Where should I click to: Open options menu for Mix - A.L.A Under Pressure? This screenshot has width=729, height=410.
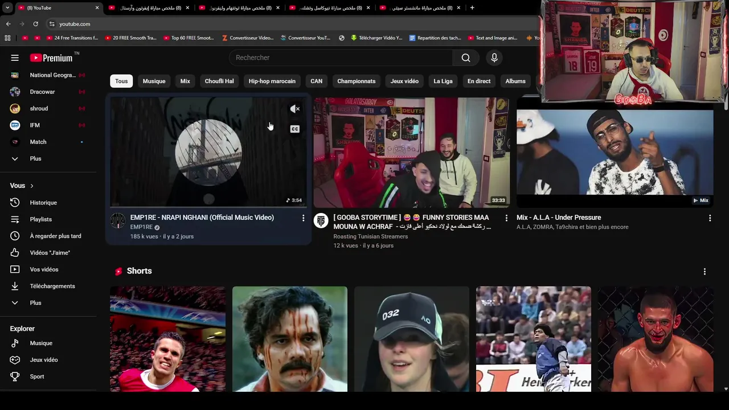pos(710,218)
